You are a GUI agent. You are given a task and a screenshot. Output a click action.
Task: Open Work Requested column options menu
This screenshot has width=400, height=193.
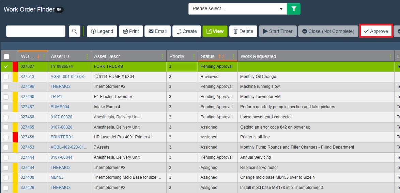(x=390, y=57)
